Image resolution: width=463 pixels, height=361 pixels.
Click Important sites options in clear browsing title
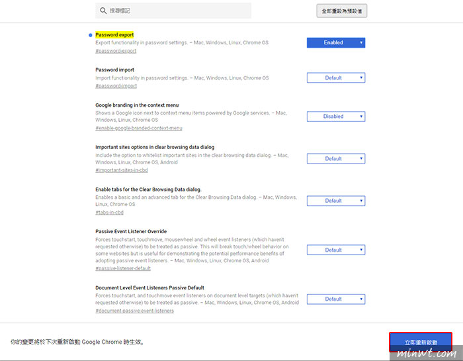[x=155, y=147]
